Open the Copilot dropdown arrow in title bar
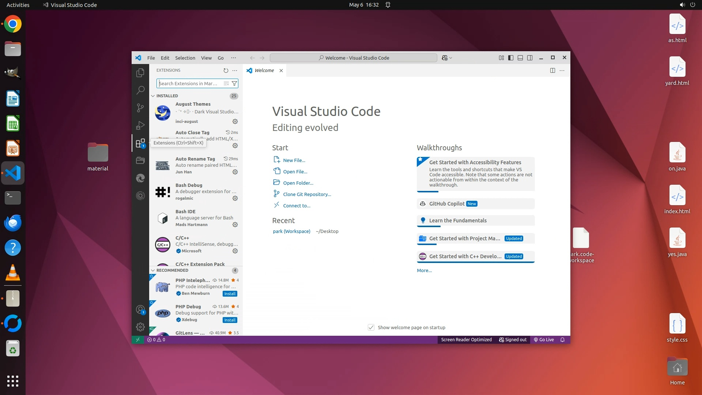Image resolution: width=702 pixels, height=395 pixels. (451, 58)
